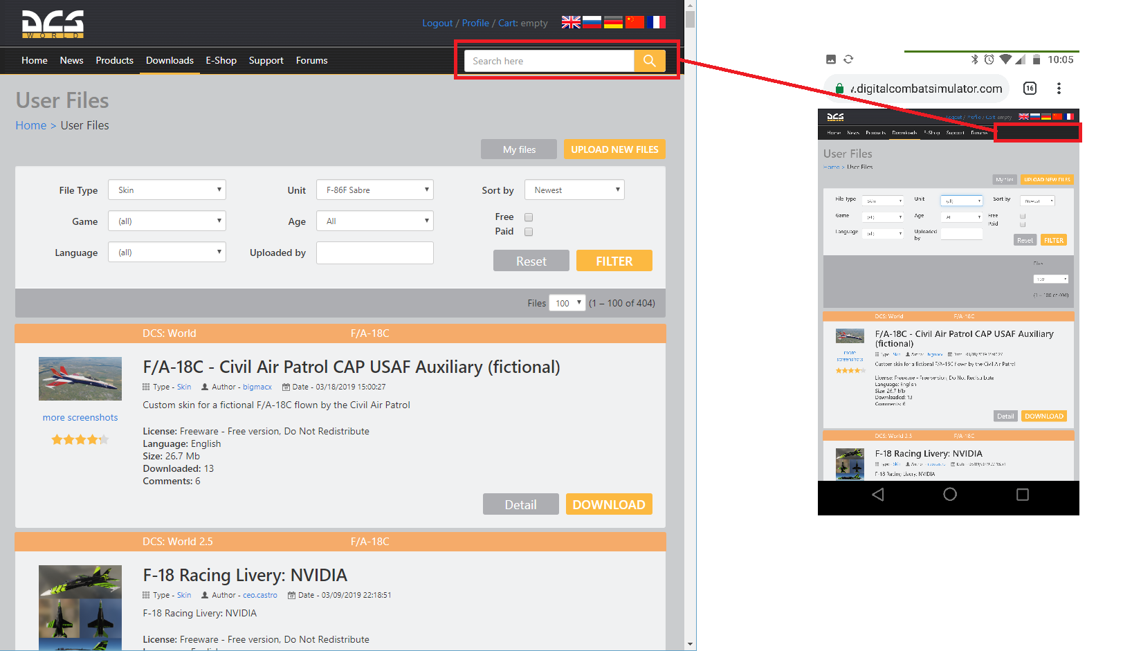Tick the Paid checkbox in desktop filter
Viewport: 1123px width, 651px height.
point(529,232)
